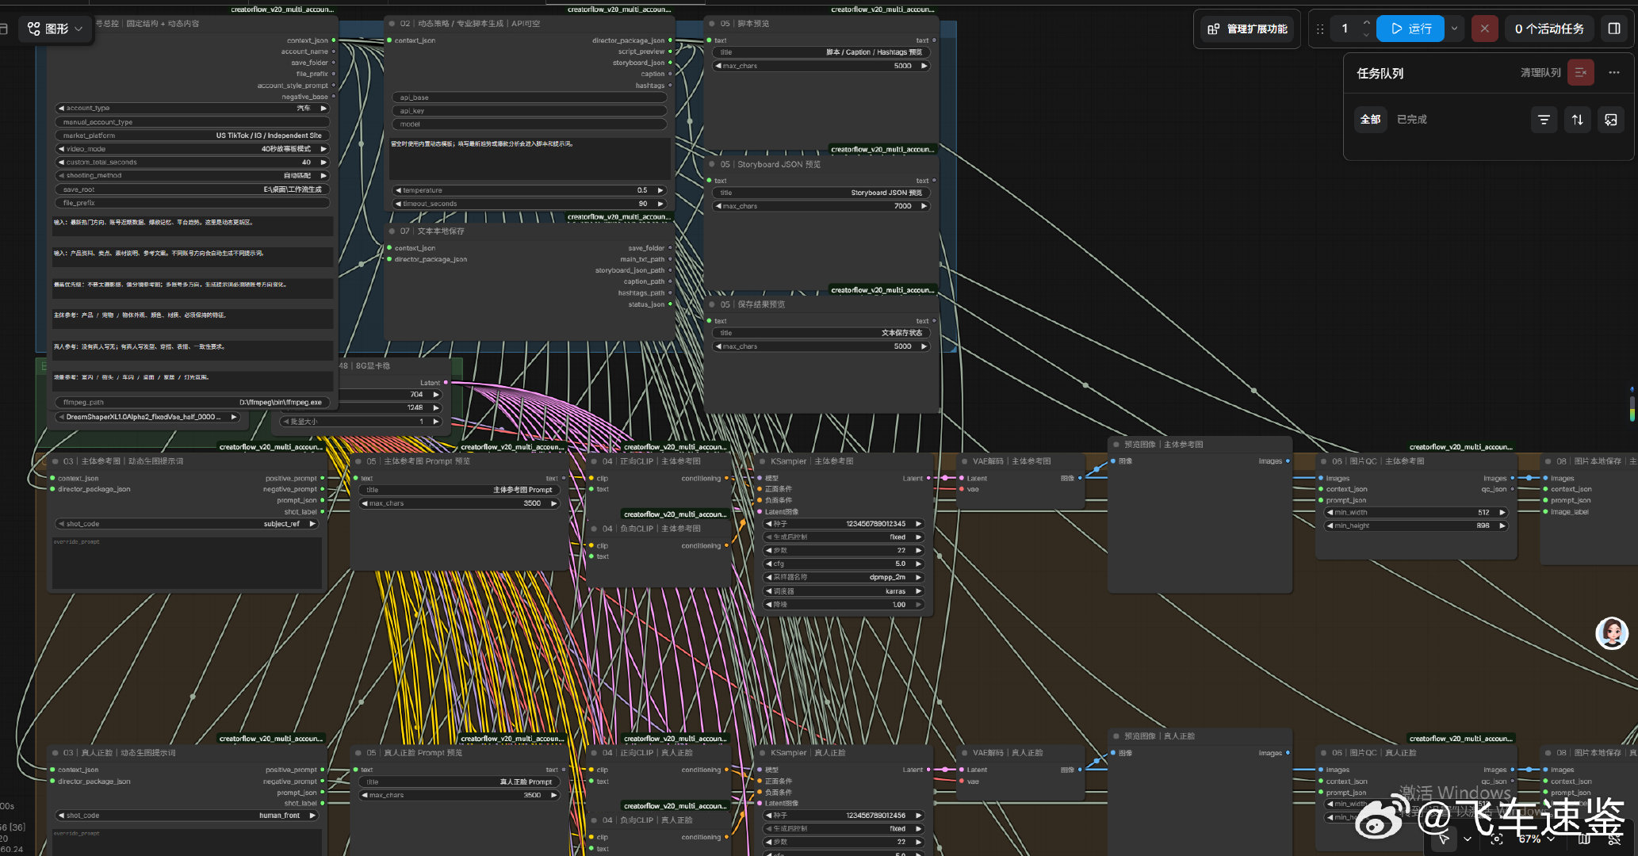Click the blue 运行 run button

pos(1410,29)
